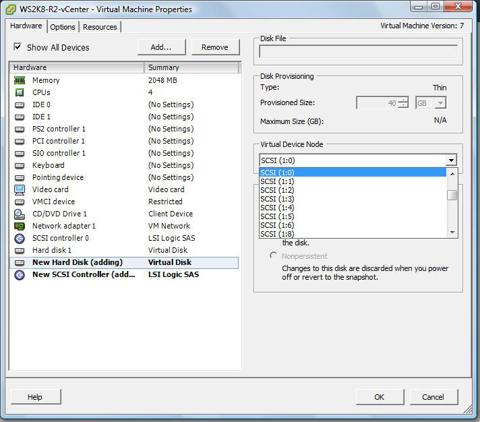Click the Provisioned Size stepper arrows
Image resolution: width=480 pixels, height=422 pixels.
point(403,103)
